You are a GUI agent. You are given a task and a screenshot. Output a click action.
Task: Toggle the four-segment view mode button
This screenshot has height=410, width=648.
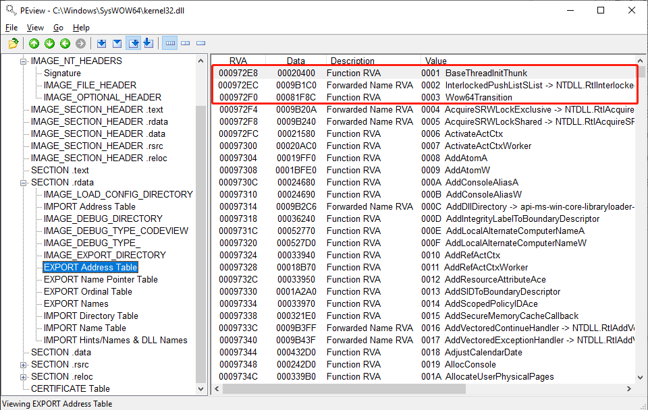[x=170, y=44]
